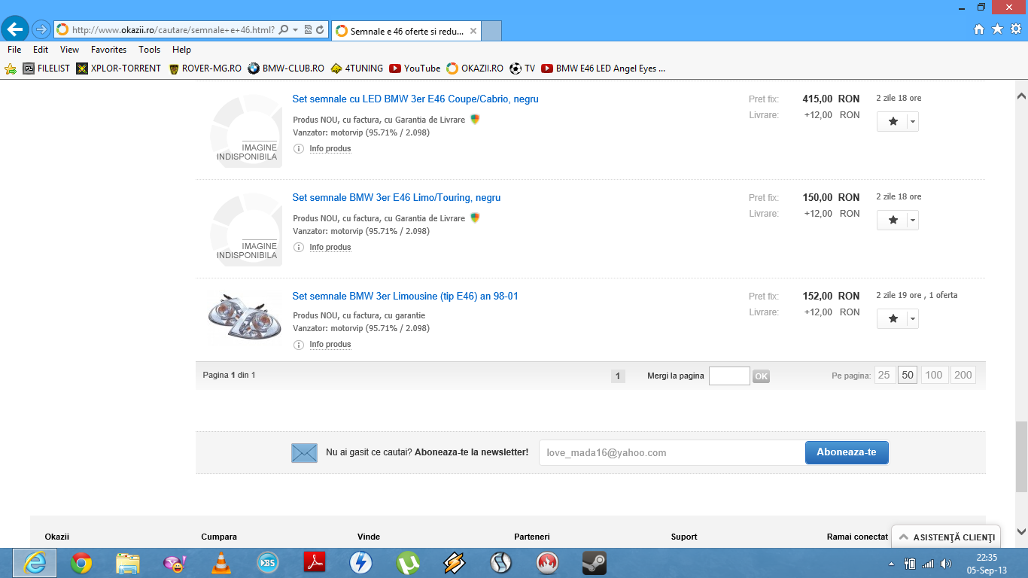The width and height of the screenshot is (1028, 578).
Task: Launch Adobe Reader from taskbar
Action: point(314,563)
